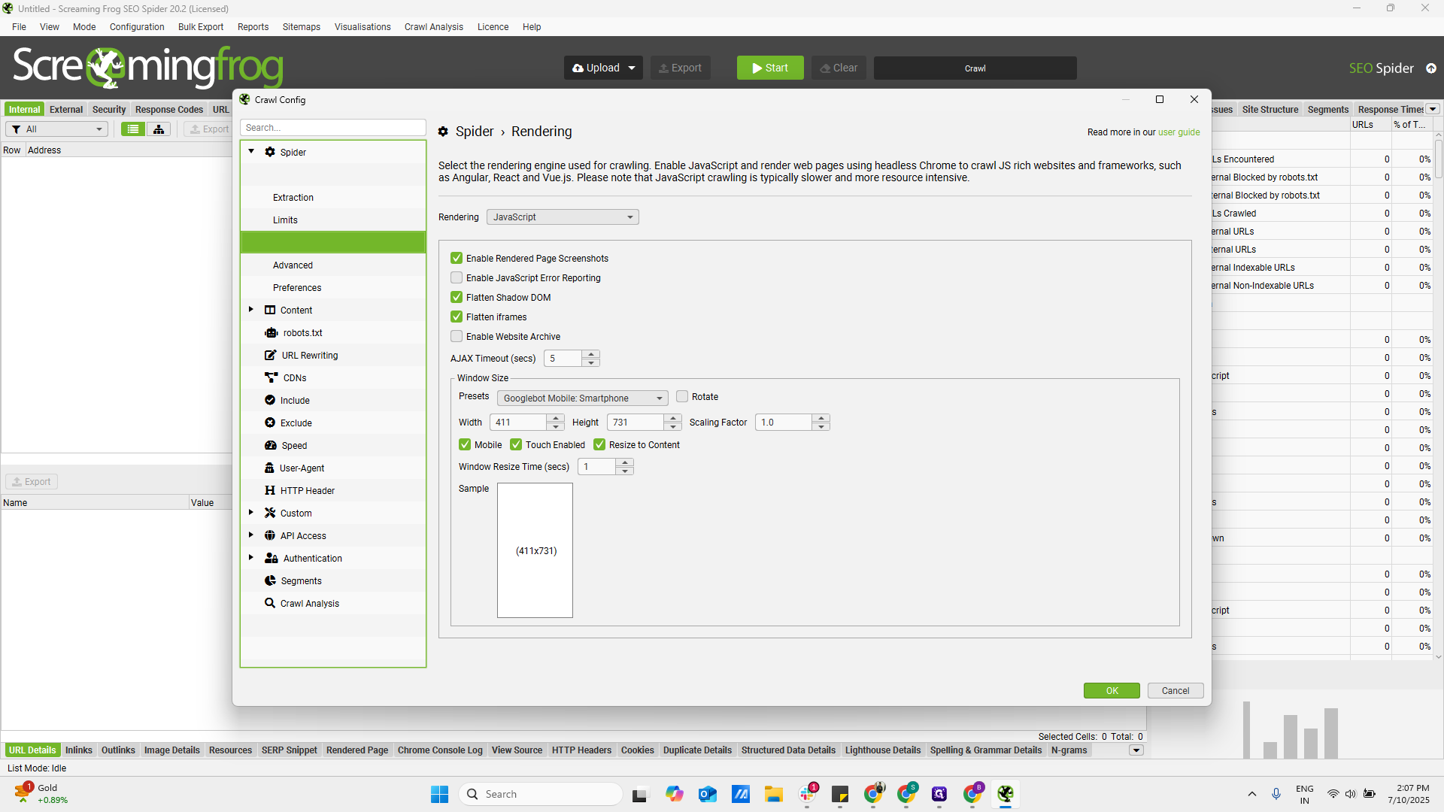This screenshot has width=1444, height=812.
Task: Disable the Flatten Shadow DOM option
Action: [x=457, y=297]
